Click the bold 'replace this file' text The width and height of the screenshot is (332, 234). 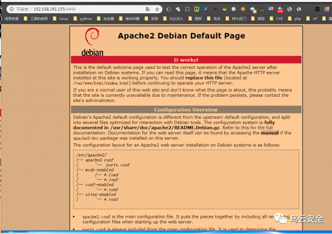pos(204,78)
